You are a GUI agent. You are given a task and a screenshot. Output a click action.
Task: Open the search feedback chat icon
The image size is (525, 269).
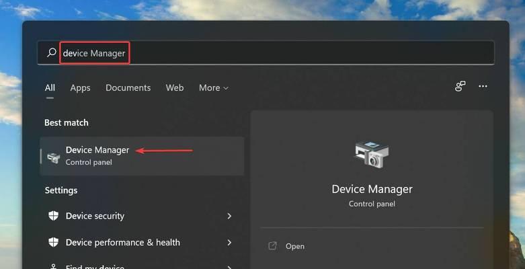460,87
